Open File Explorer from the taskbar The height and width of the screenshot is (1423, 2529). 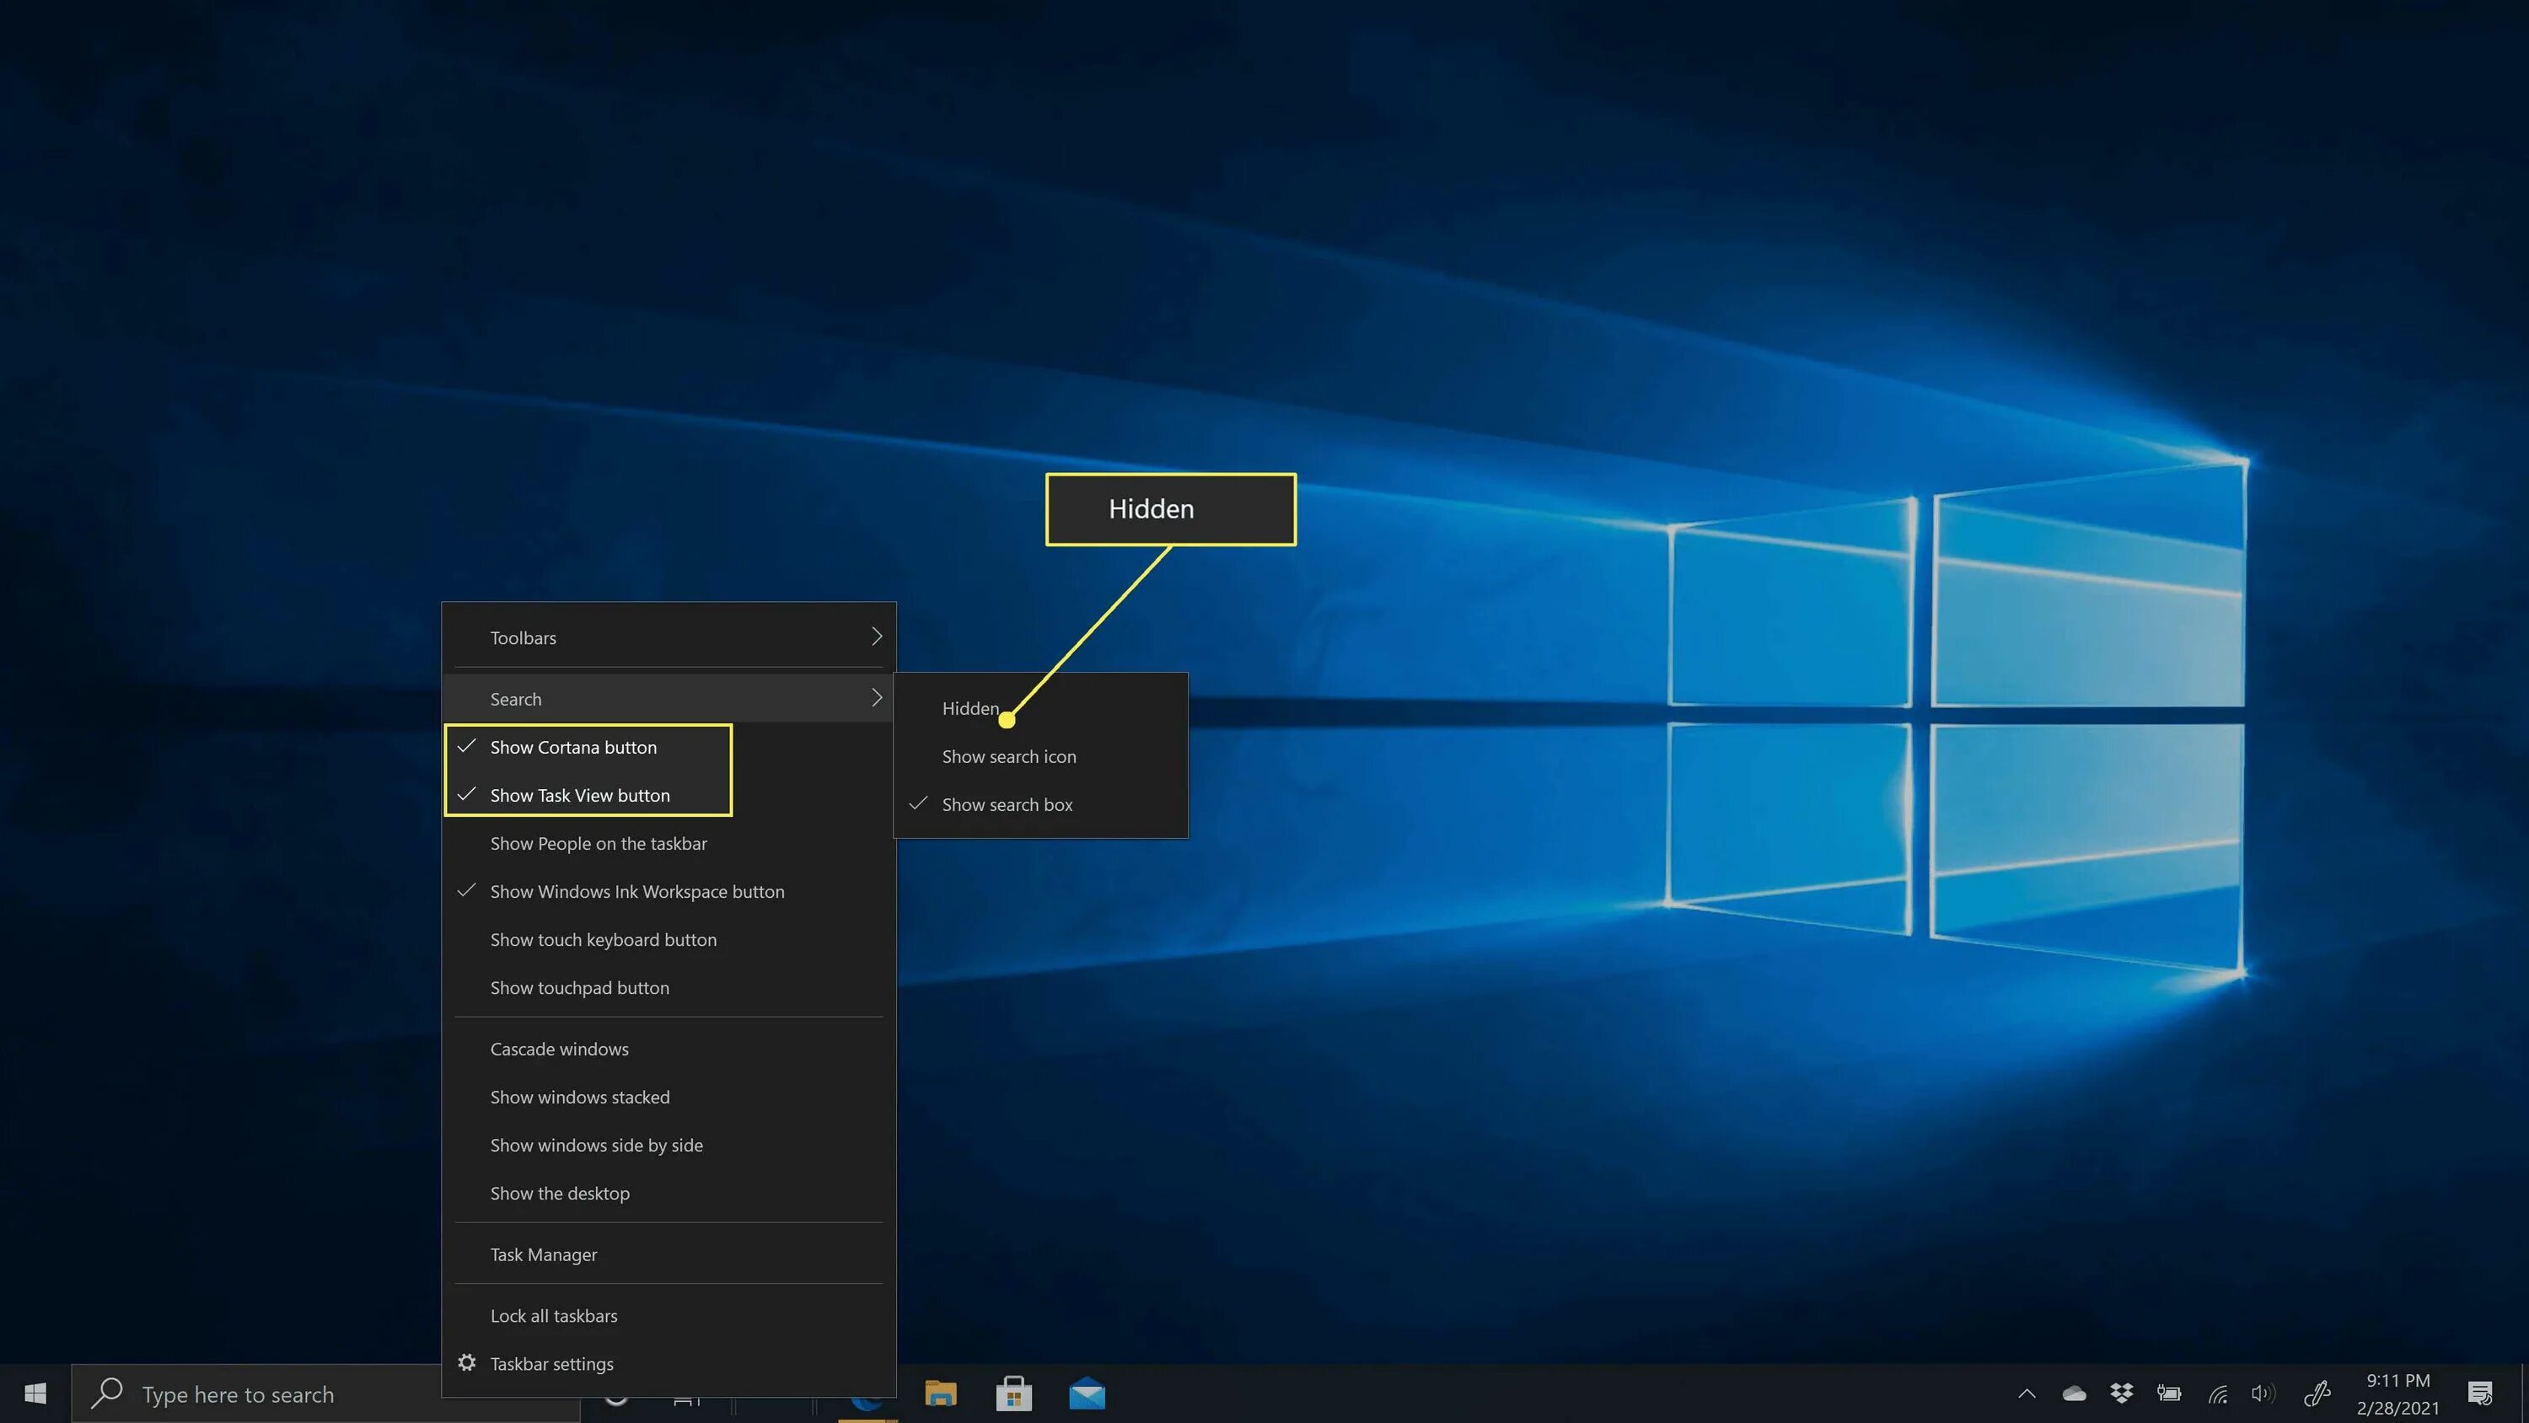(x=940, y=1393)
